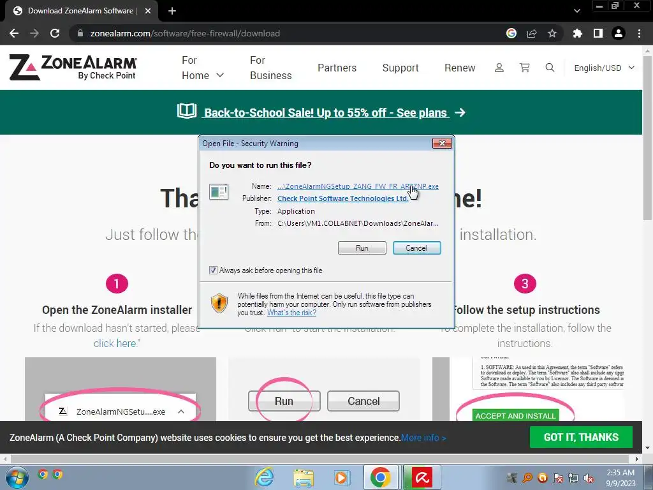Screen dimensions: 653x490
Task: Share this page using the share icon
Action: (x=532, y=33)
